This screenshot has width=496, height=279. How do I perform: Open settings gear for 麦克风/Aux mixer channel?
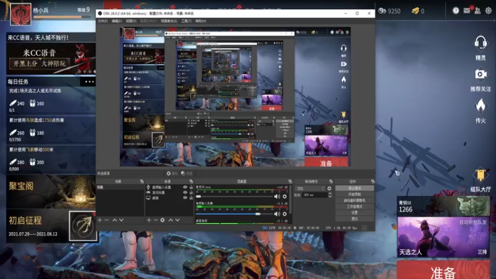[285, 197]
